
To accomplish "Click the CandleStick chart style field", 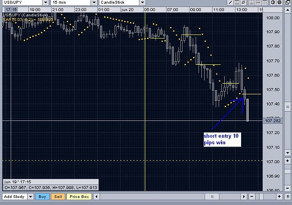I will pyautogui.click(x=119, y=2).
